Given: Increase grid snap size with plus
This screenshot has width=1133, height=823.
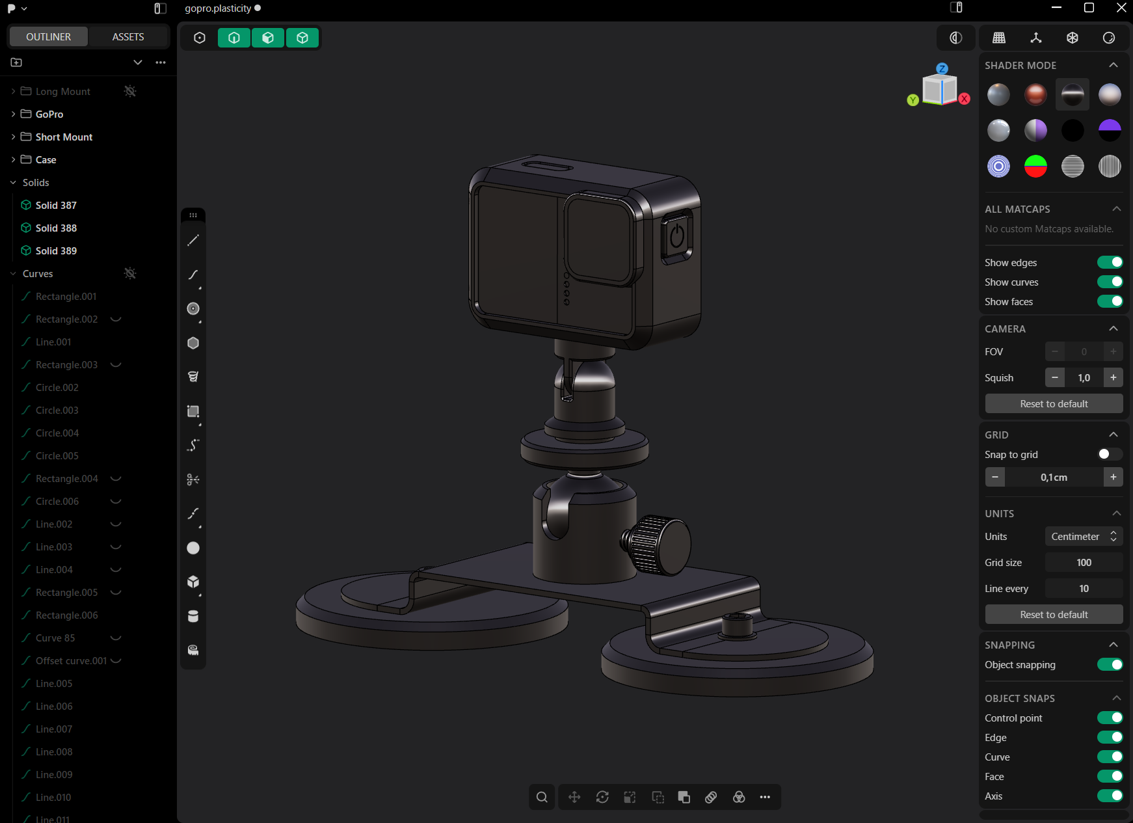Looking at the screenshot, I should tap(1113, 477).
